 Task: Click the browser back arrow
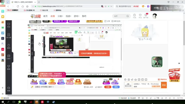[x=8, y=6]
